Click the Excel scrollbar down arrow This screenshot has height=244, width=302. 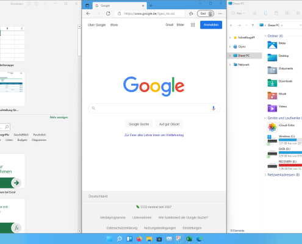79,231
